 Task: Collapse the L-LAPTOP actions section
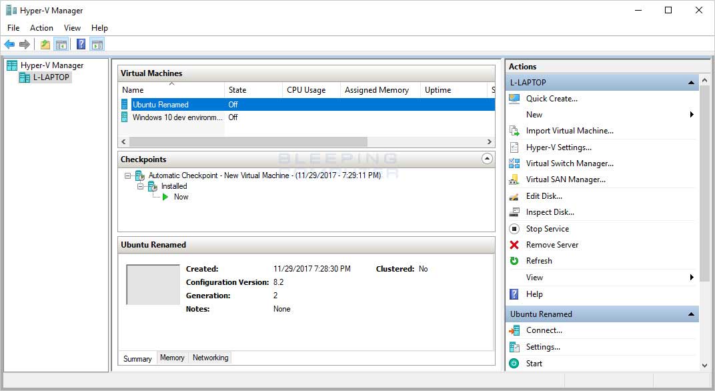coord(691,83)
